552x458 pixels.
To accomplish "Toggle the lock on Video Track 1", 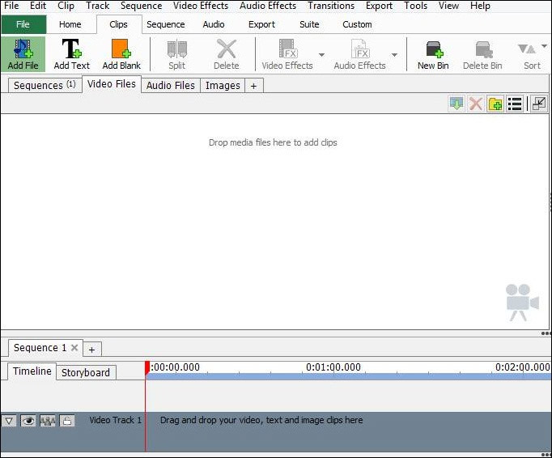I will [x=67, y=421].
